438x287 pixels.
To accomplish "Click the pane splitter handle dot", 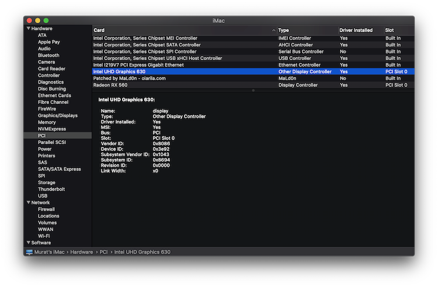I will (253, 90).
